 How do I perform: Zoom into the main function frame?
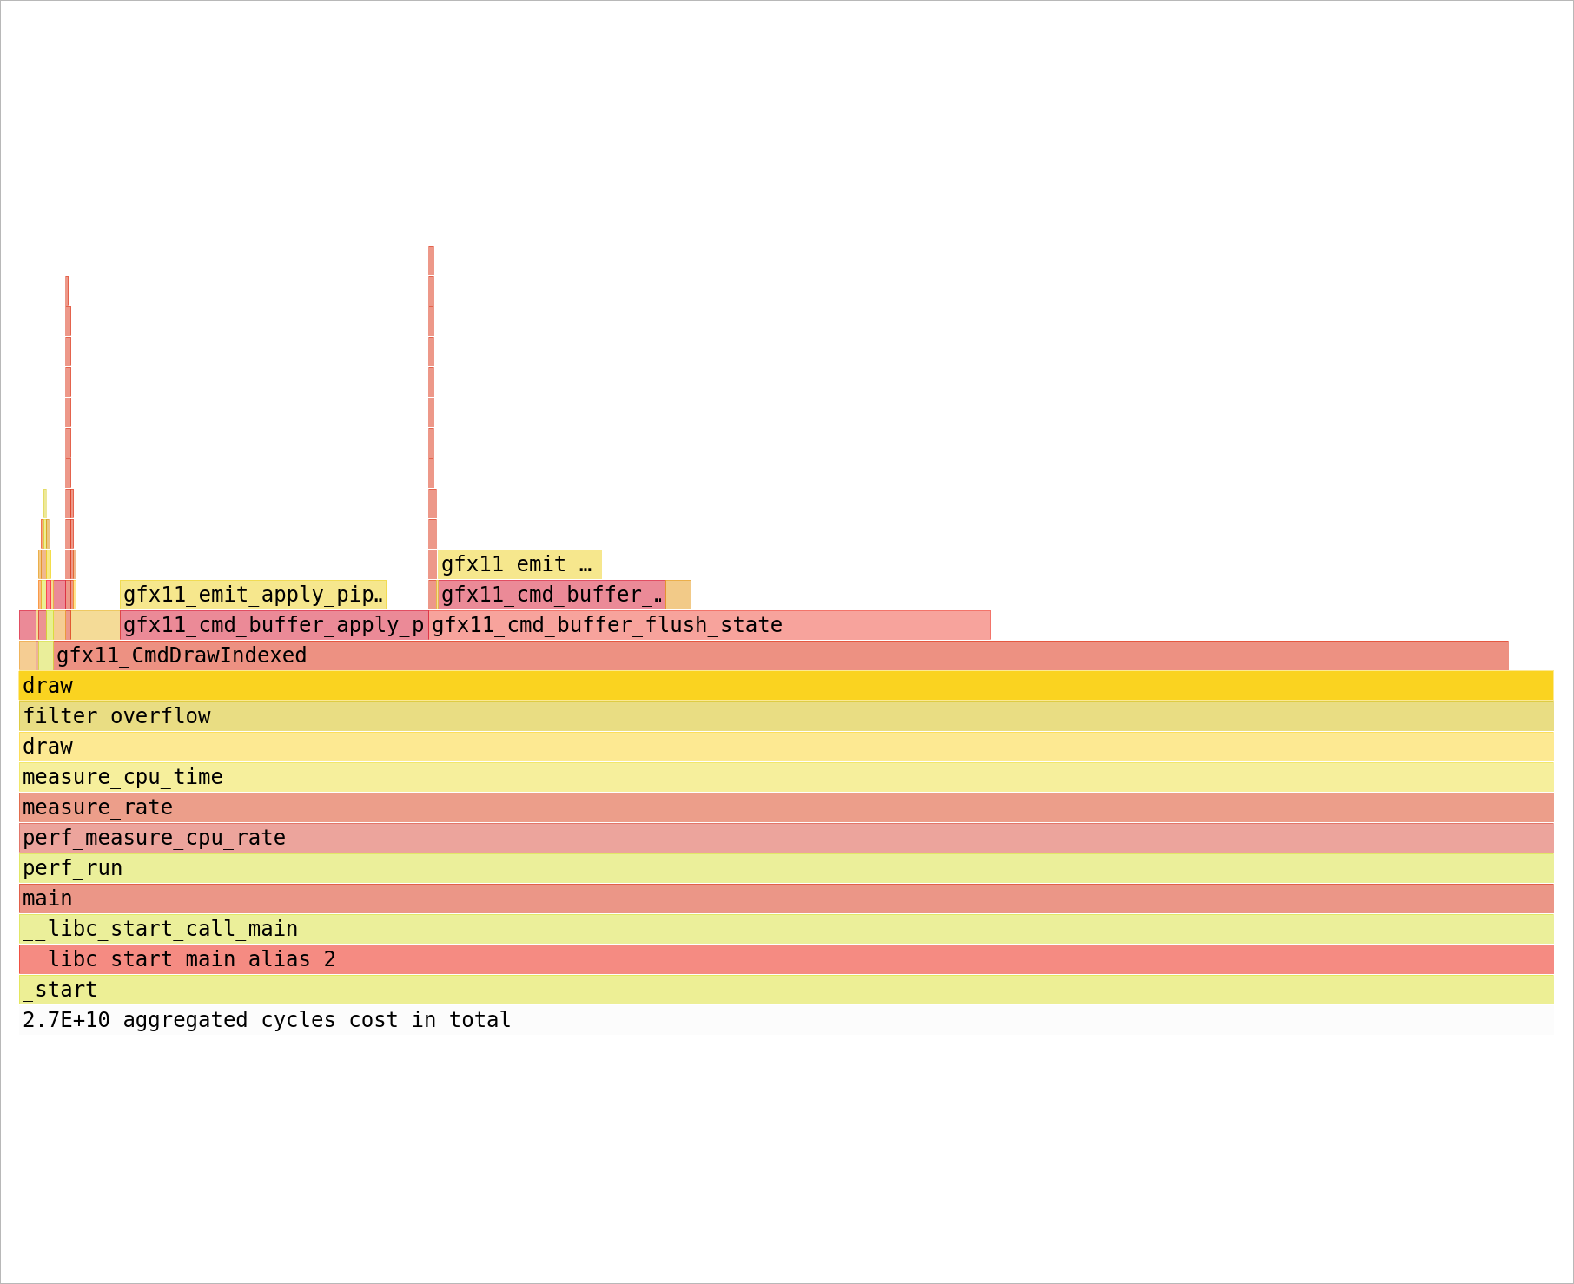coord(785,899)
